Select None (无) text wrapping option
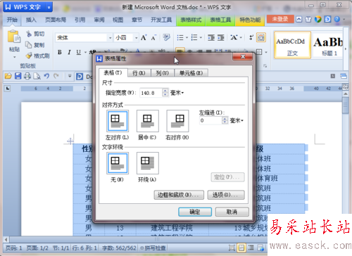352x256 pixels. (118, 163)
